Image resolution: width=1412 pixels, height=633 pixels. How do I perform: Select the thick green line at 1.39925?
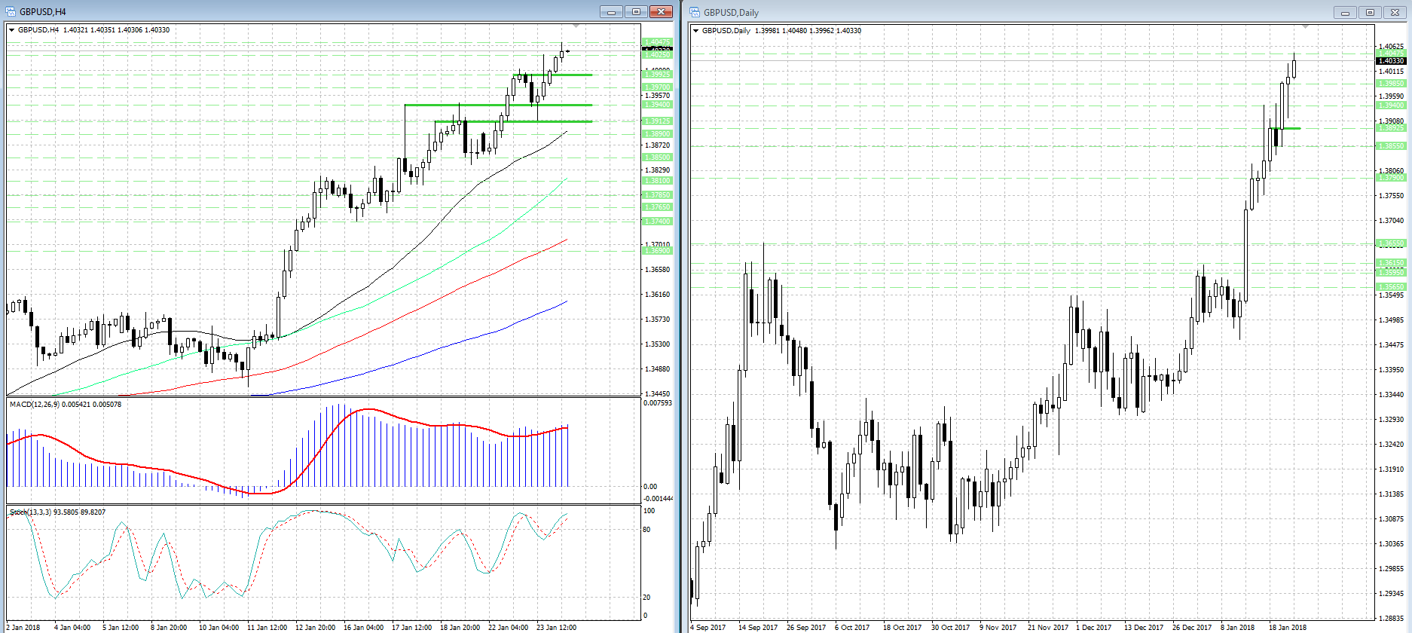[x=552, y=75]
